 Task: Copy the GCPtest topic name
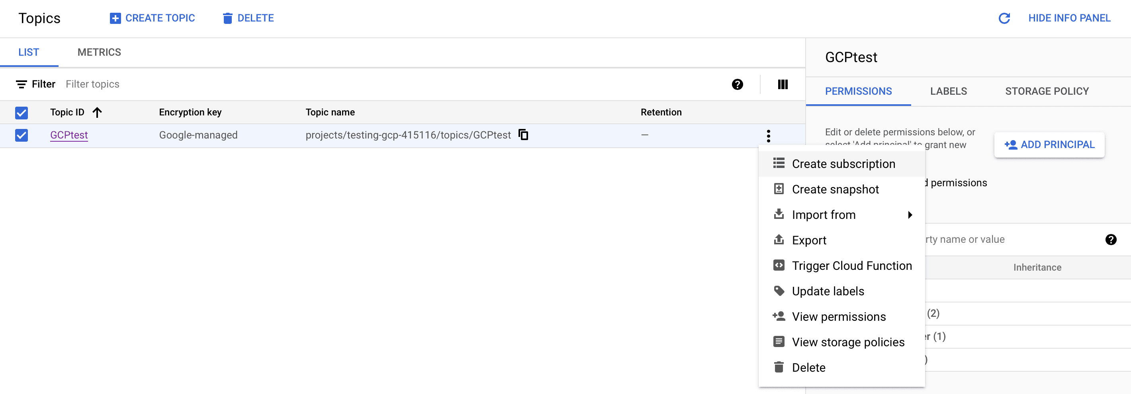click(x=523, y=135)
